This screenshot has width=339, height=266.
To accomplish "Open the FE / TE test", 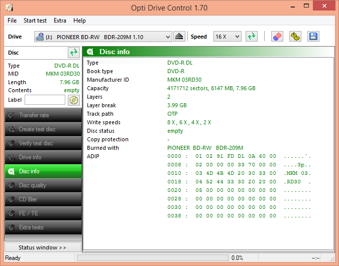I will [43, 213].
